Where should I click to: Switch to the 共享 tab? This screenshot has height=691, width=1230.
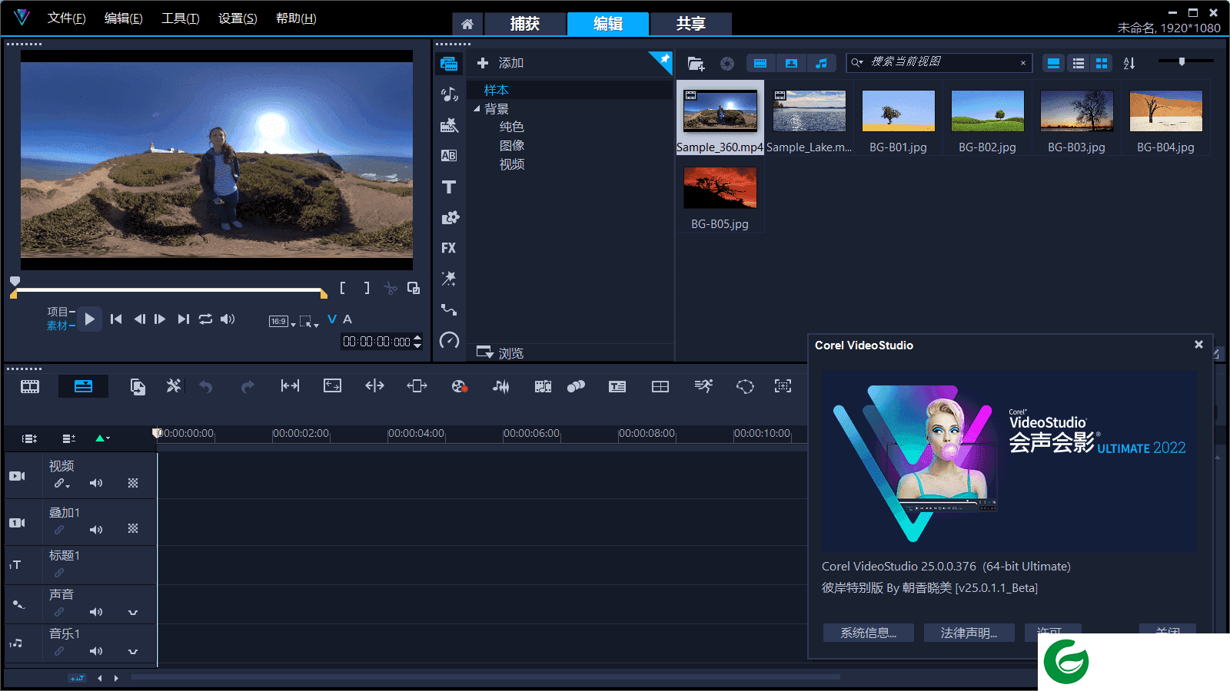691,24
